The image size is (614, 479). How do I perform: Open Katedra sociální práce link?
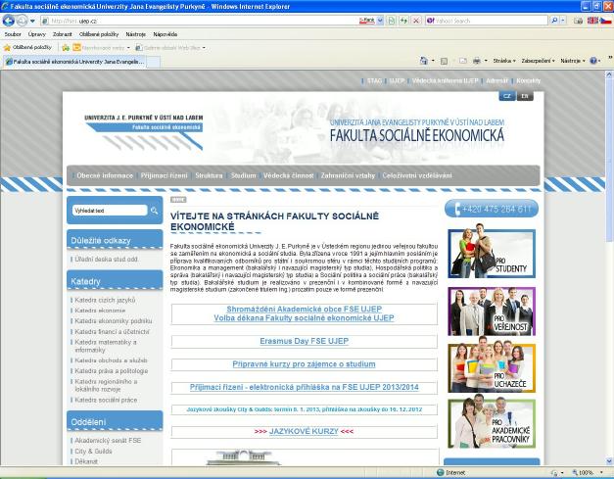106,400
